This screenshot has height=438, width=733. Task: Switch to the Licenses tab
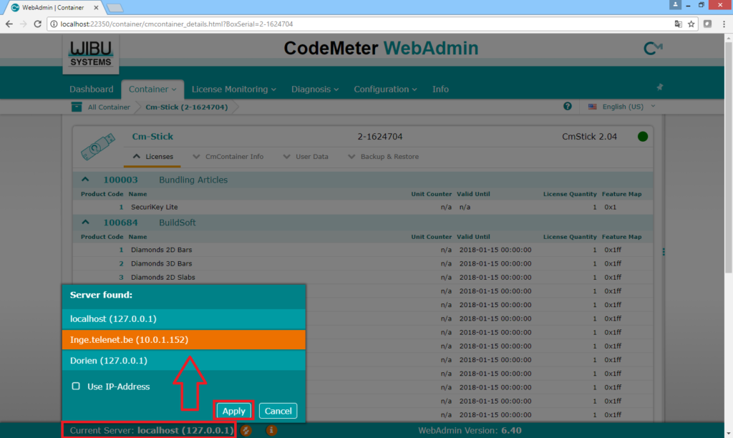click(x=159, y=156)
